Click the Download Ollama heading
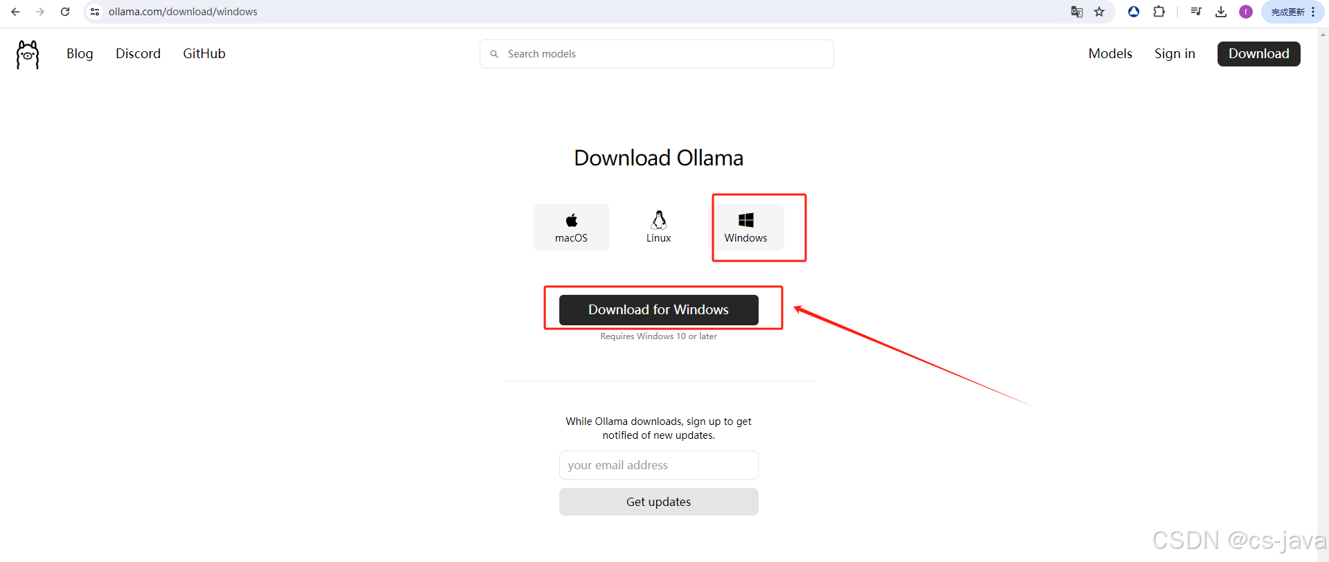1329x562 pixels. coord(658,158)
